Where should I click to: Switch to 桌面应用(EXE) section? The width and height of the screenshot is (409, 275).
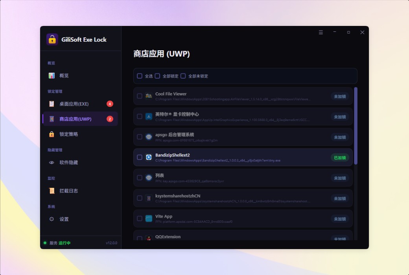(x=80, y=104)
